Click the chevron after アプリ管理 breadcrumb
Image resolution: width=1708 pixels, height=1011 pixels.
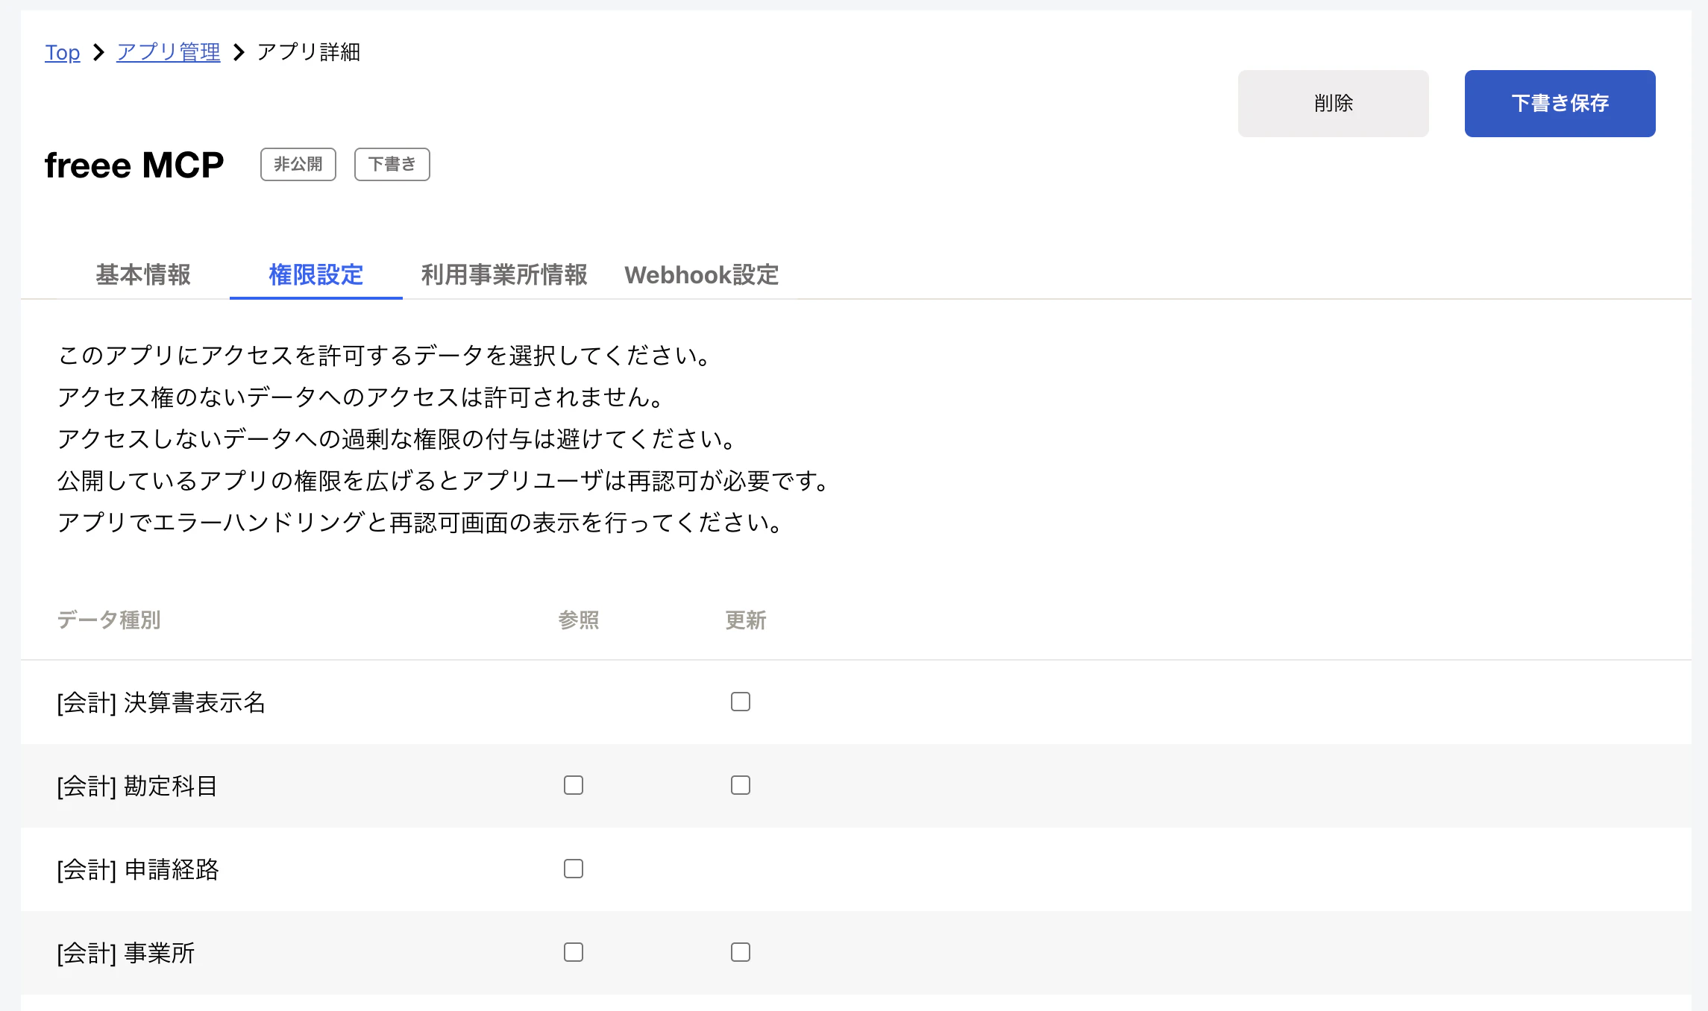239,52
